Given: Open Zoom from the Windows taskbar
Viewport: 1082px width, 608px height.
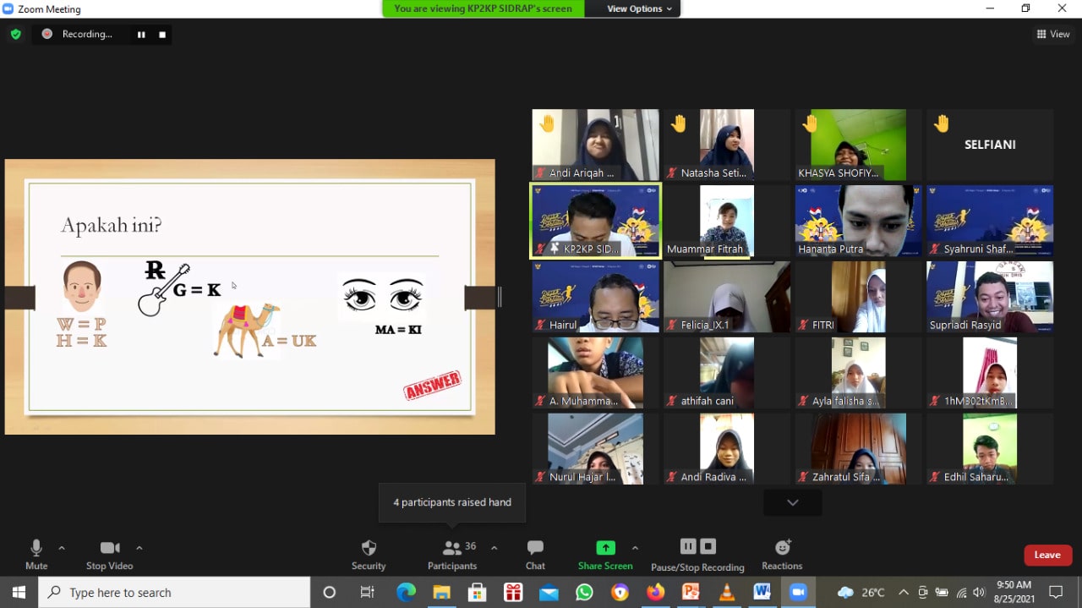Looking at the screenshot, I should point(797,592).
